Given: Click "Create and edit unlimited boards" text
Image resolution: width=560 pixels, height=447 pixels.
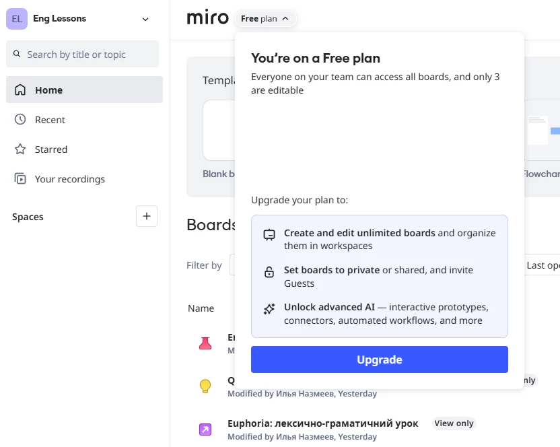Looking at the screenshot, I should (x=359, y=233).
